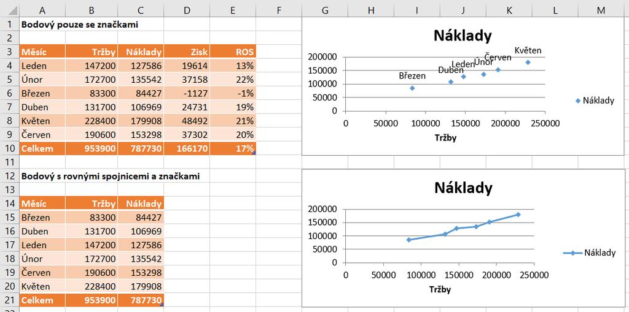Select row header 3

10,51
